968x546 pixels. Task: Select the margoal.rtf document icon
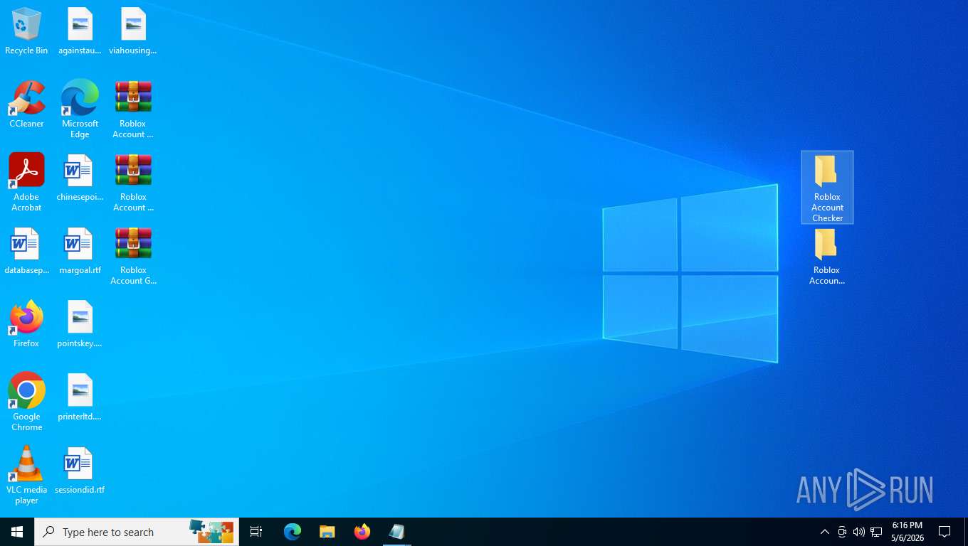coord(80,251)
